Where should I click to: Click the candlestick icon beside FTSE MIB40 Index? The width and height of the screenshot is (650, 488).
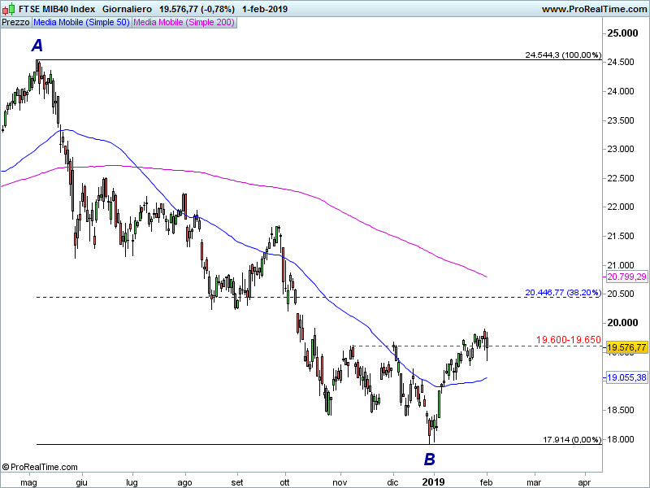(8, 9)
